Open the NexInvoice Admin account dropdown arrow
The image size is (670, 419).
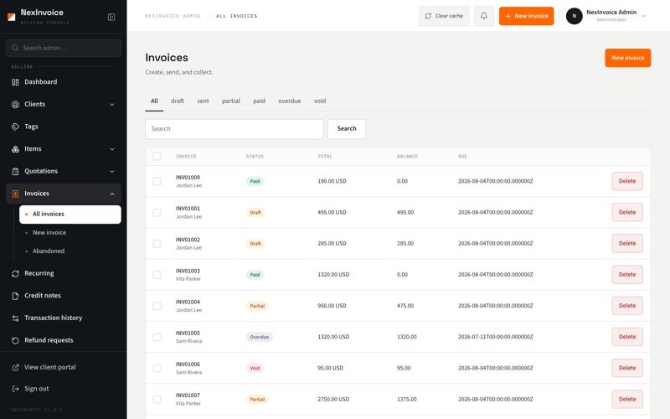pos(643,16)
